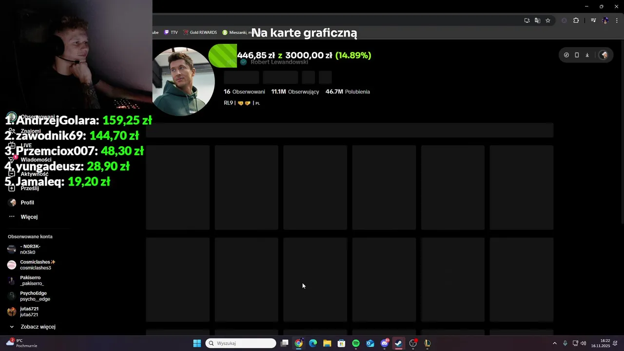
Task: Open the microphone tray icon
Action: coord(565,343)
